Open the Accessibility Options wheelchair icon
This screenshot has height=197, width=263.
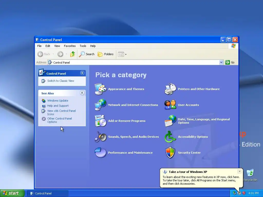170,137
